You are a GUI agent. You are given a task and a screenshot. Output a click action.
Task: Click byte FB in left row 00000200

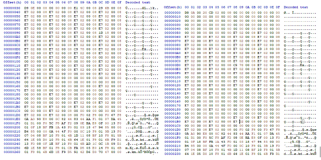51,127
